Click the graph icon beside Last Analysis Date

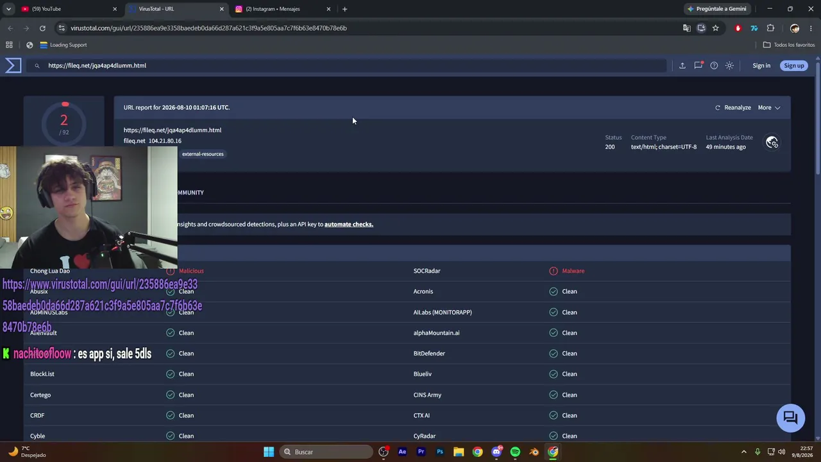pos(772,142)
